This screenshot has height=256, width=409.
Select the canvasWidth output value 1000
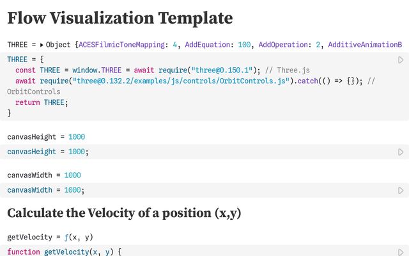(72, 175)
